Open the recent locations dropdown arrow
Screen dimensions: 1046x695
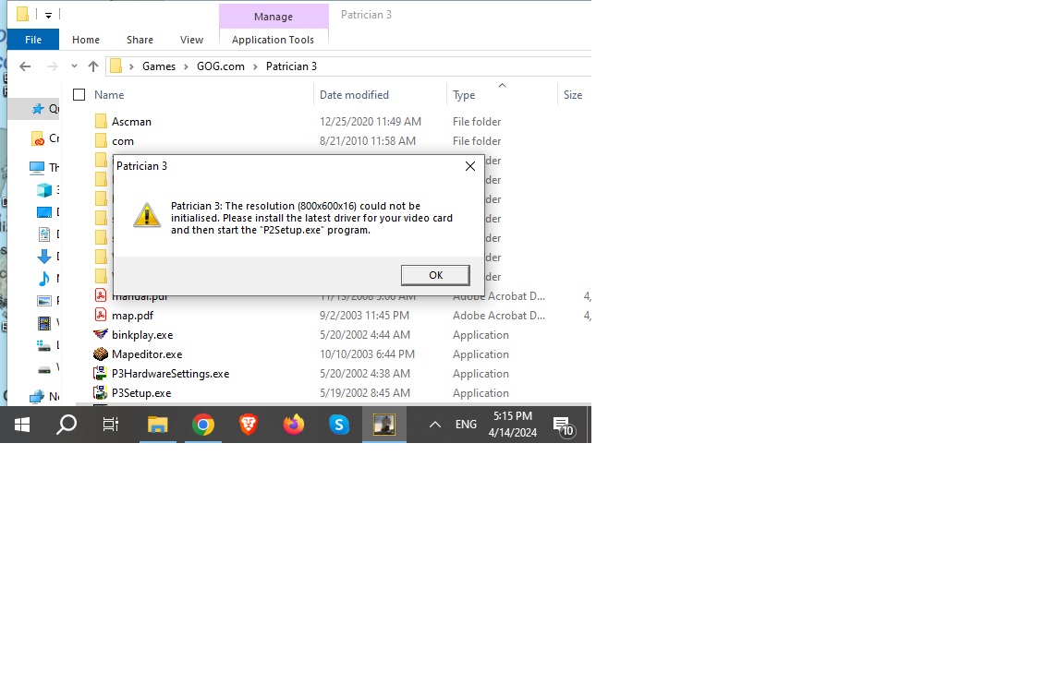point(74,66)
